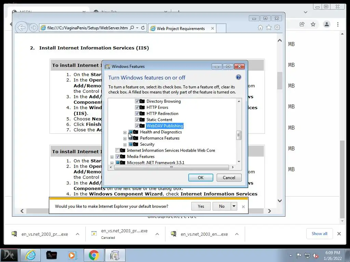Open Windows Features taskbar icon

click(115, 255)
